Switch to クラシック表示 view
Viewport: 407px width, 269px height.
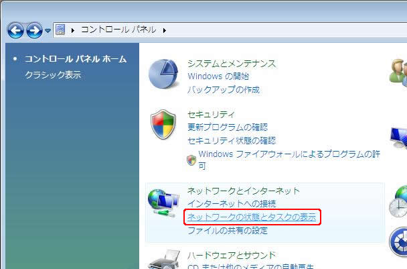coord(53,75)
